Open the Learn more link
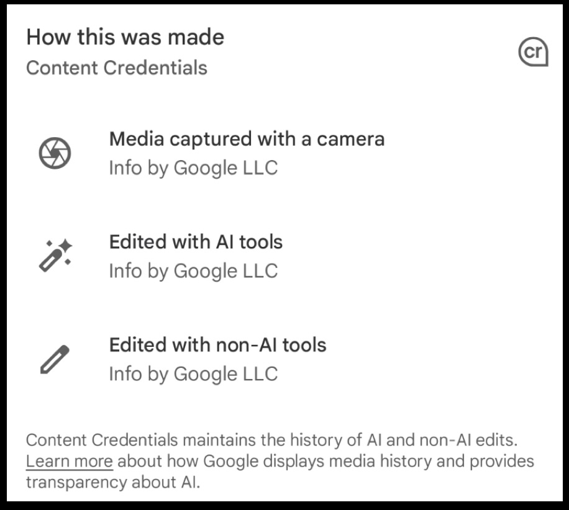Viewport: 569px width, 510px height. [69, 462]
